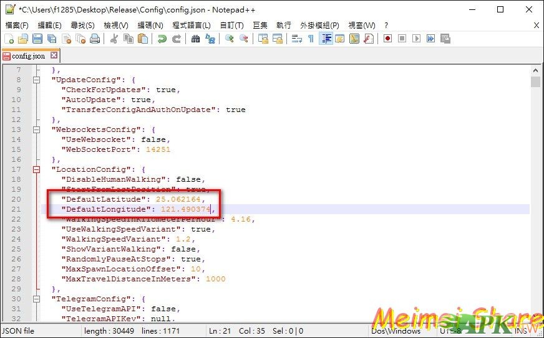Collapse the LocationConfig fold marker
Image resolution: width=544 pixels, height=338 pixels.
click(x=36, y=169)
